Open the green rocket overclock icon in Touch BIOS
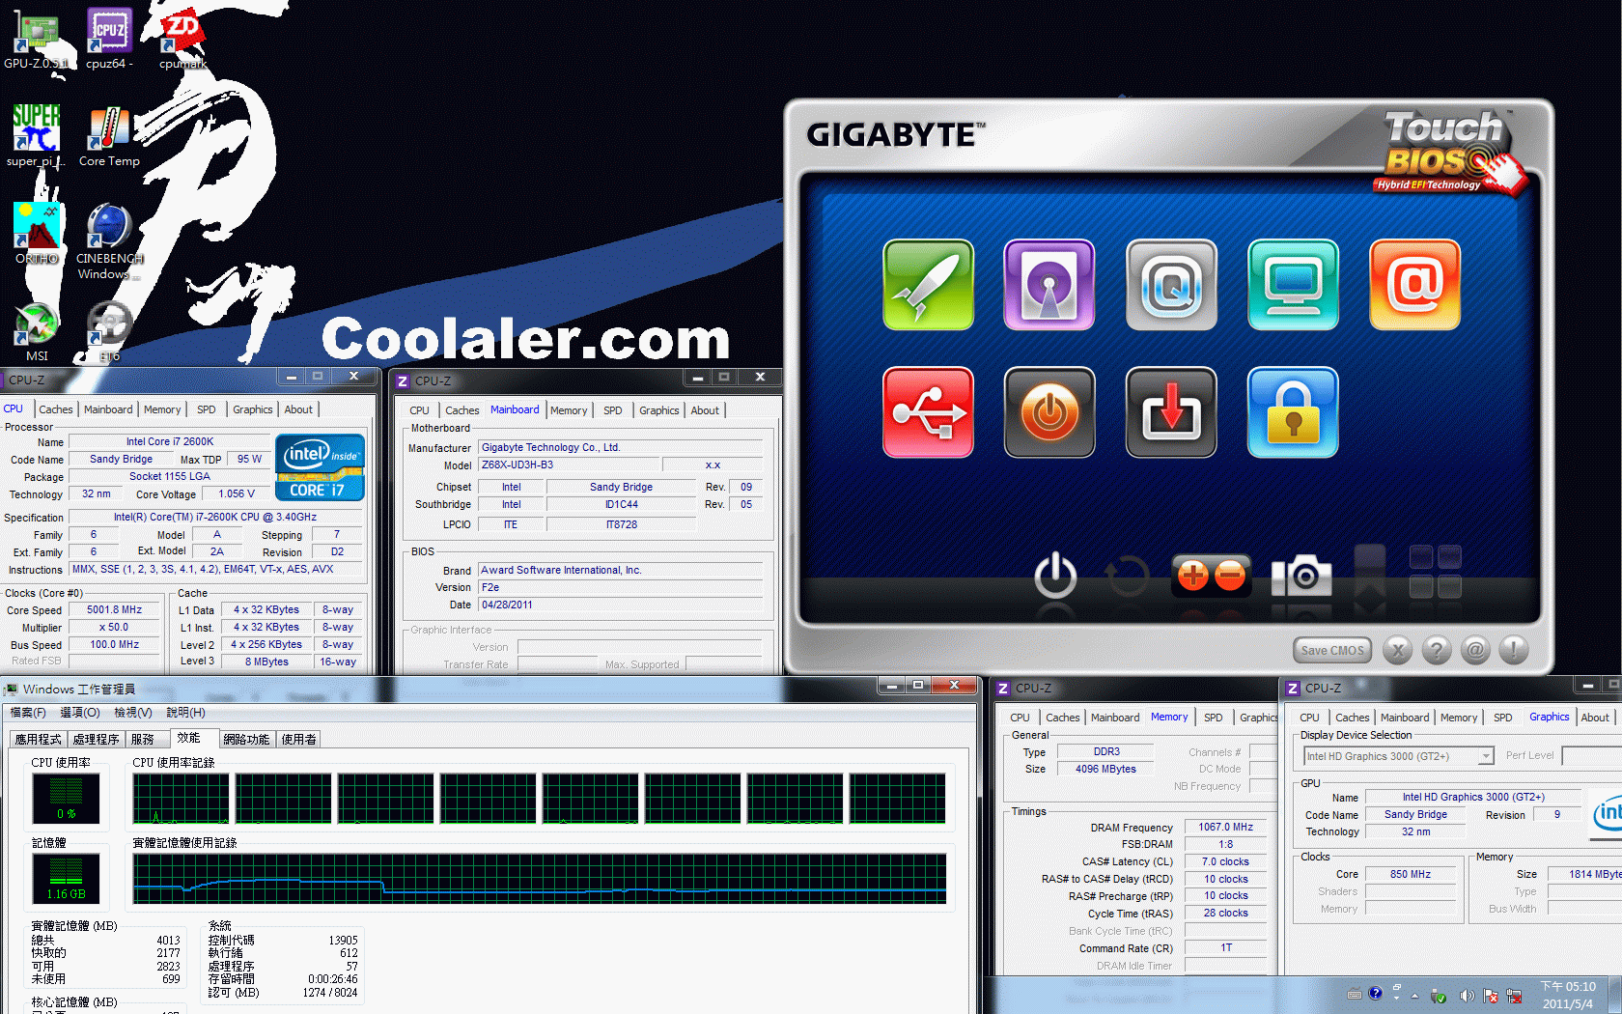 928,285
